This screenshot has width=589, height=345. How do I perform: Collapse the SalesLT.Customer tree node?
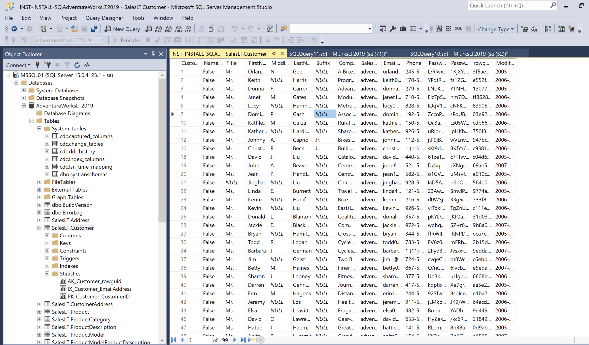pos(39,228)
